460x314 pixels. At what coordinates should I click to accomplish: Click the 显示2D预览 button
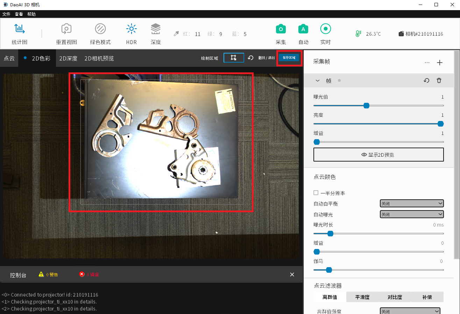click(378, 155)
